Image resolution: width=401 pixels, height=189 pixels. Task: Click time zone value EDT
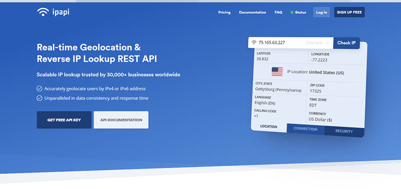pos(313,105)
